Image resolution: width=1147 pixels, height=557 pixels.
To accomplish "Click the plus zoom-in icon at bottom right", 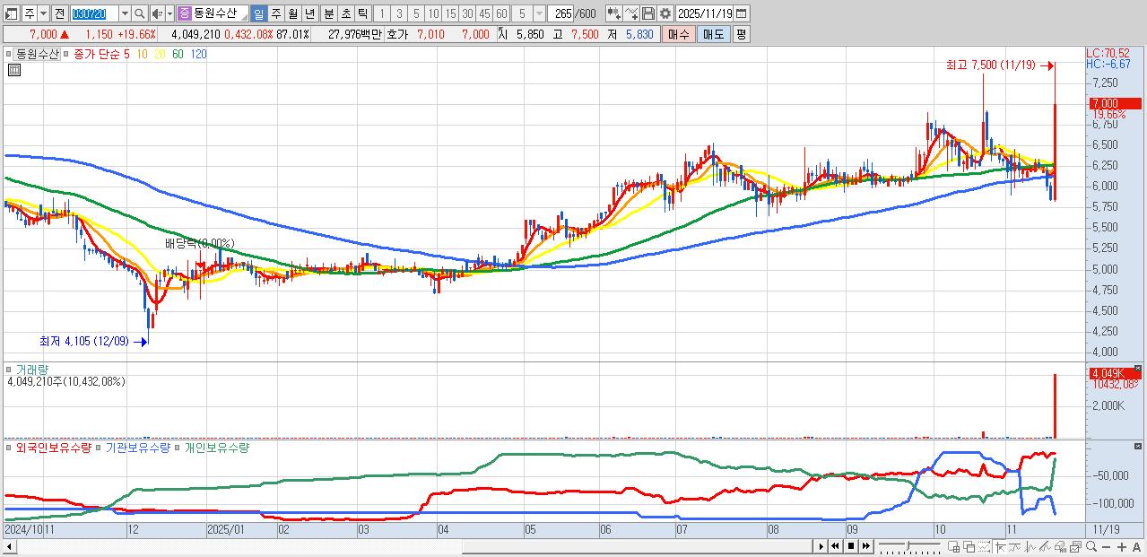I will click(1122, 546).
